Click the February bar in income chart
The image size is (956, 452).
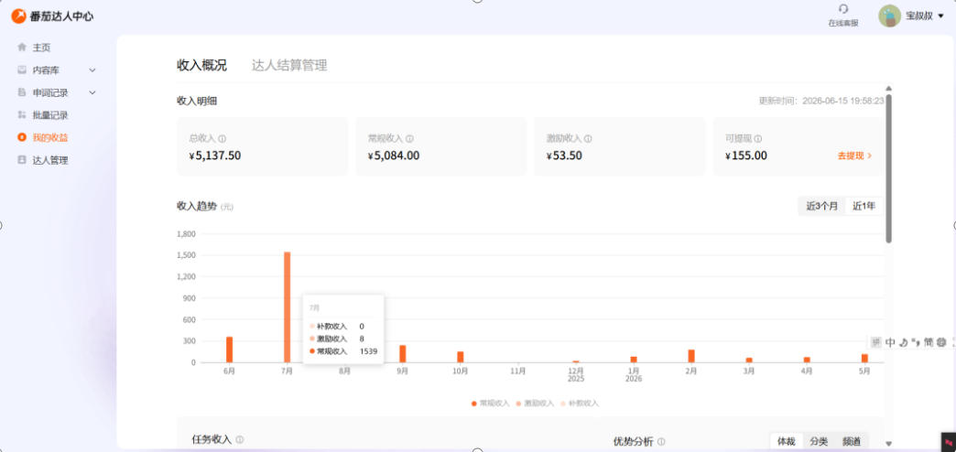point(691,356)
